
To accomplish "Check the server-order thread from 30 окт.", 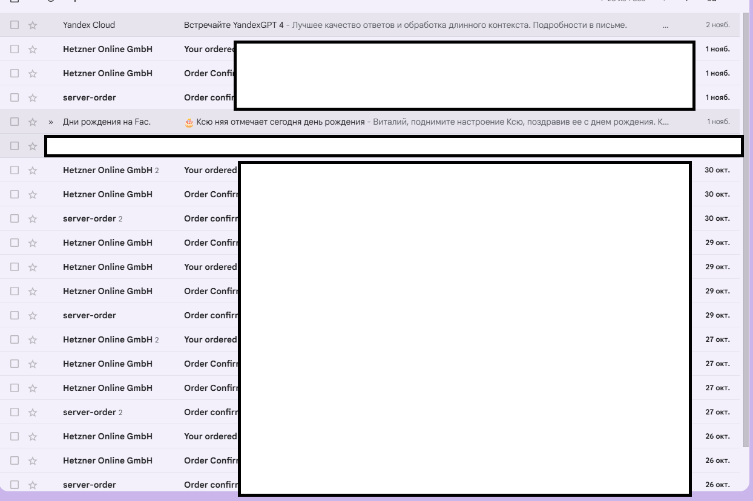I will [15, 218].
